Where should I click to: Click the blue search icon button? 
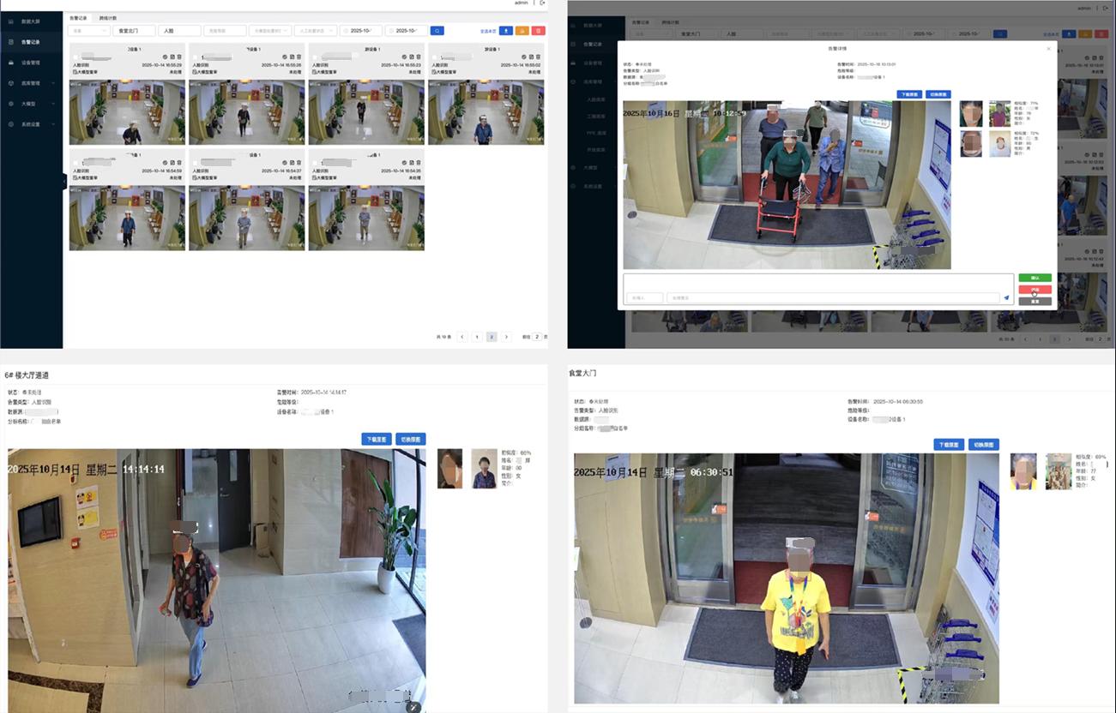pyautogui.click(x=437, y=31)
